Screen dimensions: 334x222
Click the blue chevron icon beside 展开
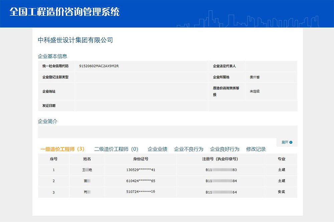tap(291, 142)
